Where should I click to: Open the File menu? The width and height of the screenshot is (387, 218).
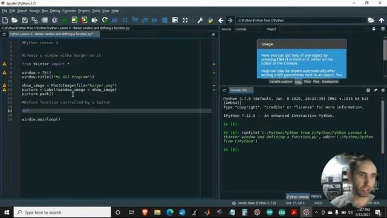(5, 11)
